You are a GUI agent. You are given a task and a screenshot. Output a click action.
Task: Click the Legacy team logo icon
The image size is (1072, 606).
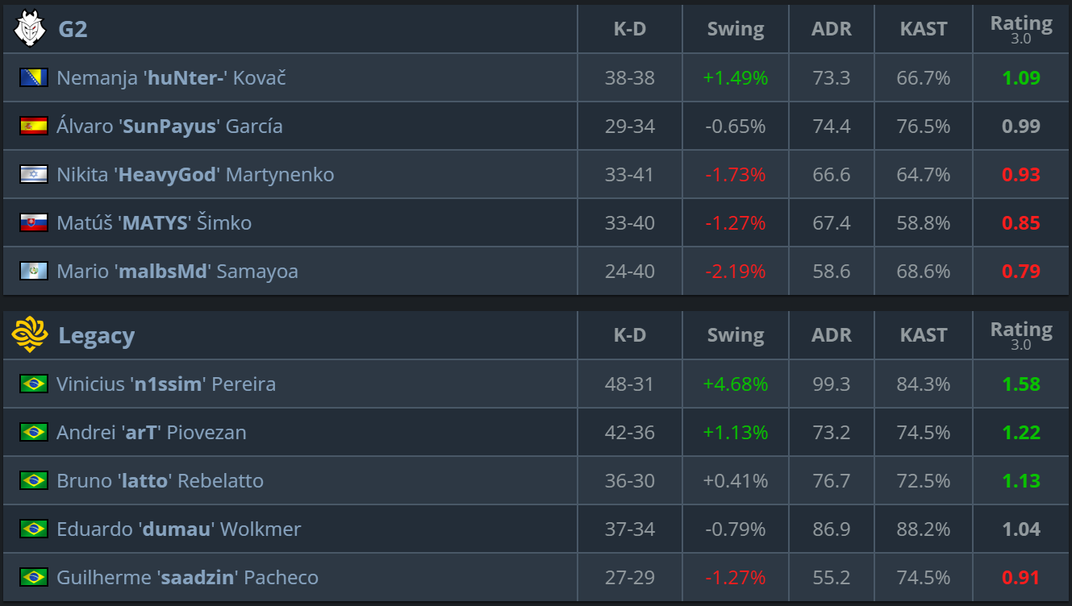click(x=30, y=335)
